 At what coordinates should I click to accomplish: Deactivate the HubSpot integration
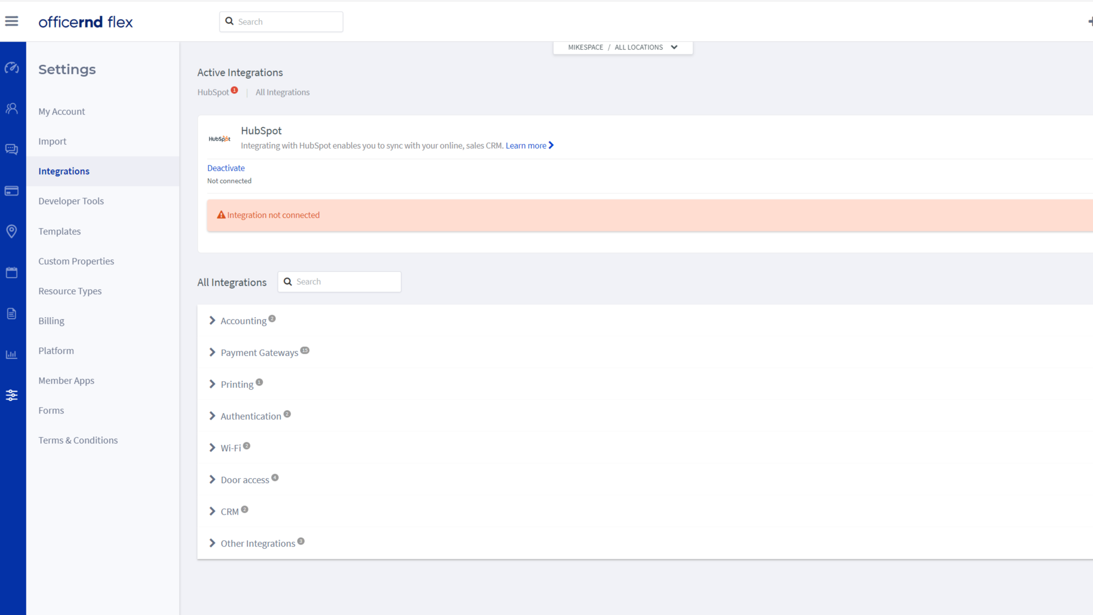point(226,168)
